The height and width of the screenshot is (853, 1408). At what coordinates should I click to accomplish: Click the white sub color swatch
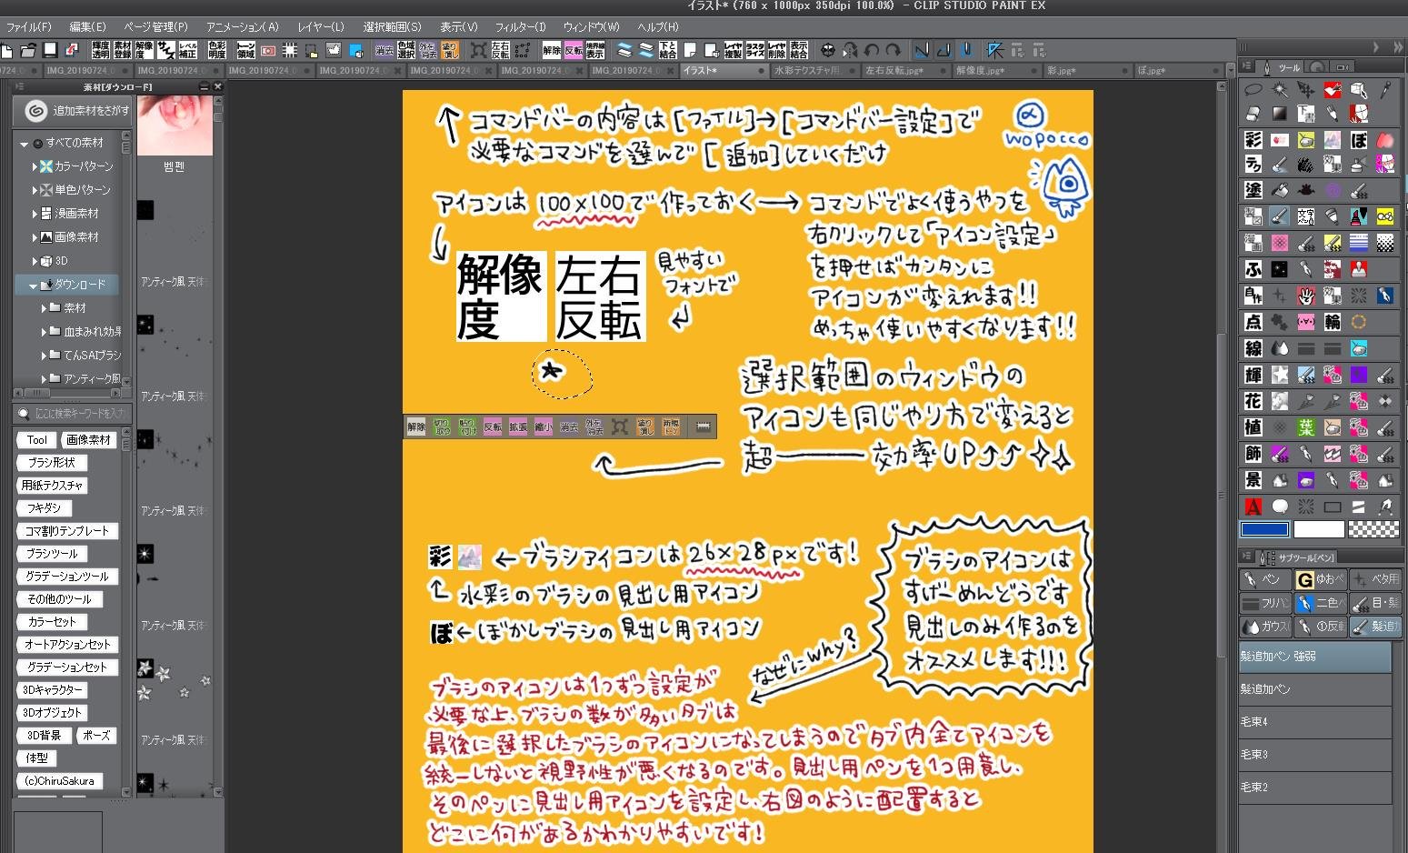pyautogui.click(x=1319, y=529)
